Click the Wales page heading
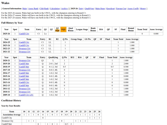Viewport: 167px width, 125px height. (x=5, y=3)
